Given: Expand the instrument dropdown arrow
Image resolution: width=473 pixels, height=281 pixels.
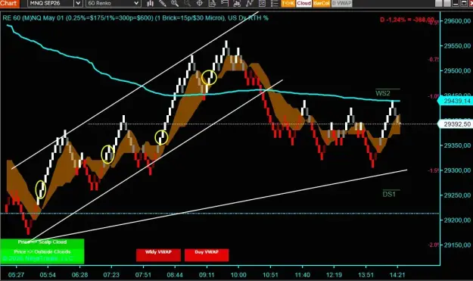Looking at the screenshot, I should pos(78,3).
